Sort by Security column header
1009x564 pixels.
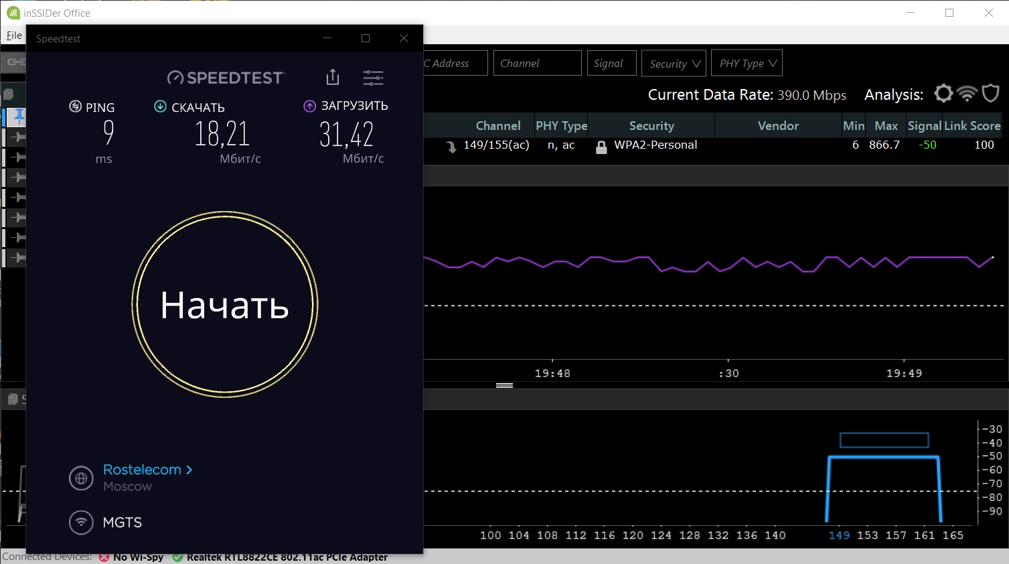tap(651, 125)
